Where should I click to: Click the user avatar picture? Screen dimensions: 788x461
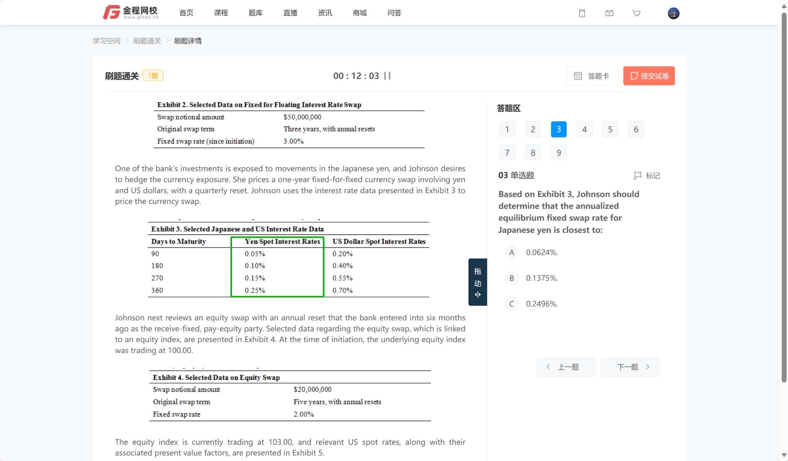(673, 13)
